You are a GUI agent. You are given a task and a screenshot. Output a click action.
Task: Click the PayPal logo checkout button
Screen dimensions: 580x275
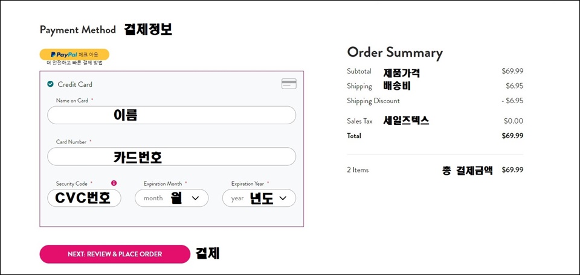click(x=74, y=54)
